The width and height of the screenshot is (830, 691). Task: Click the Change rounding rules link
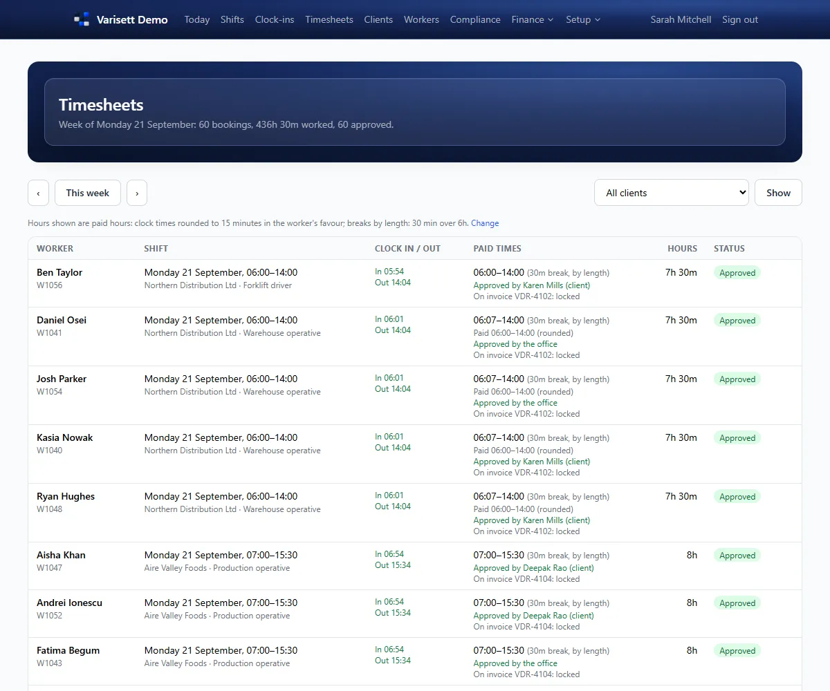point(485,223)
